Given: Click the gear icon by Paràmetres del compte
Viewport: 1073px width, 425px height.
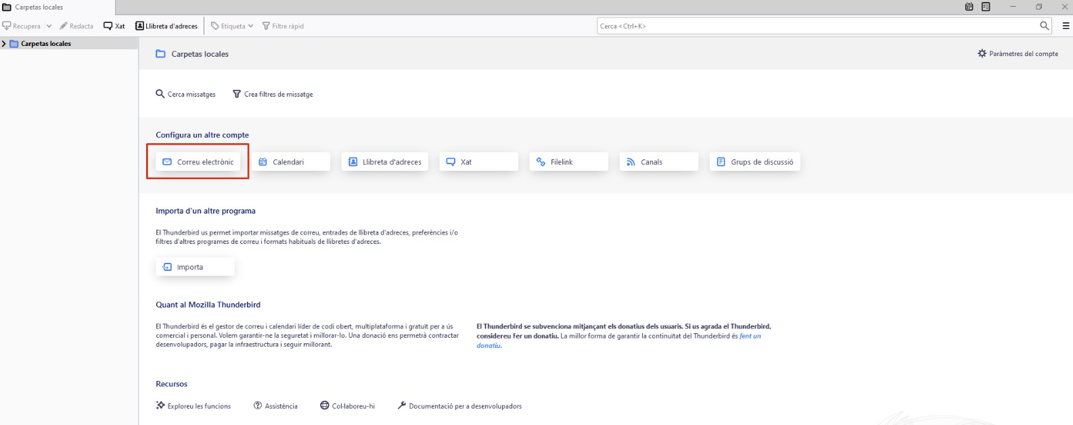Looking at the screenshot, I should click(982, 53).
